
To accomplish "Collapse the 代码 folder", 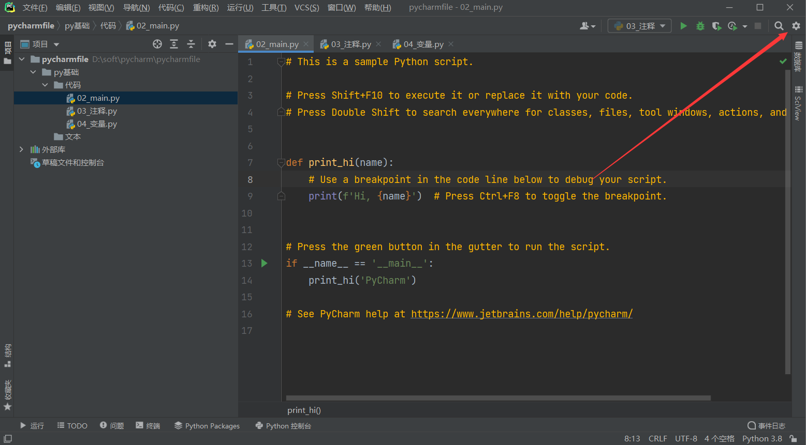I will [45, 85].
